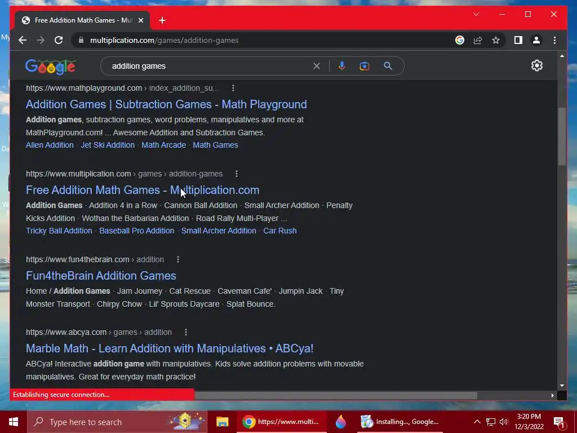
Task: Open the tab search chevron
Action: [x=476, y=14]
